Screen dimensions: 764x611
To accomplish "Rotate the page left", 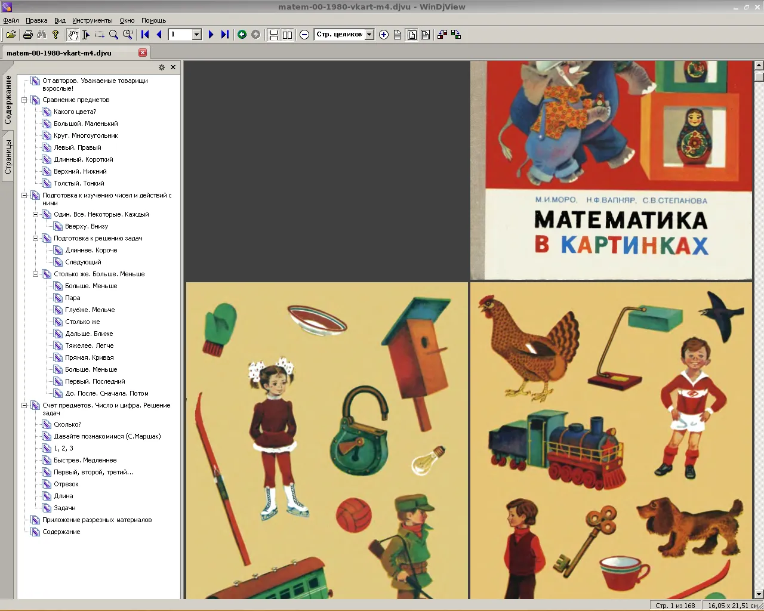I will pos(442,35).
